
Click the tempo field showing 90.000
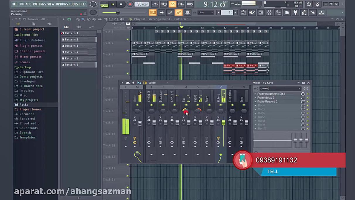point(142,4)
